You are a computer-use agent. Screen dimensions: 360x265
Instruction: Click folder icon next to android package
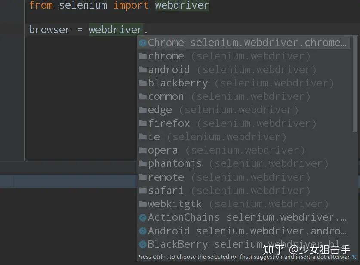click(143, 70)
